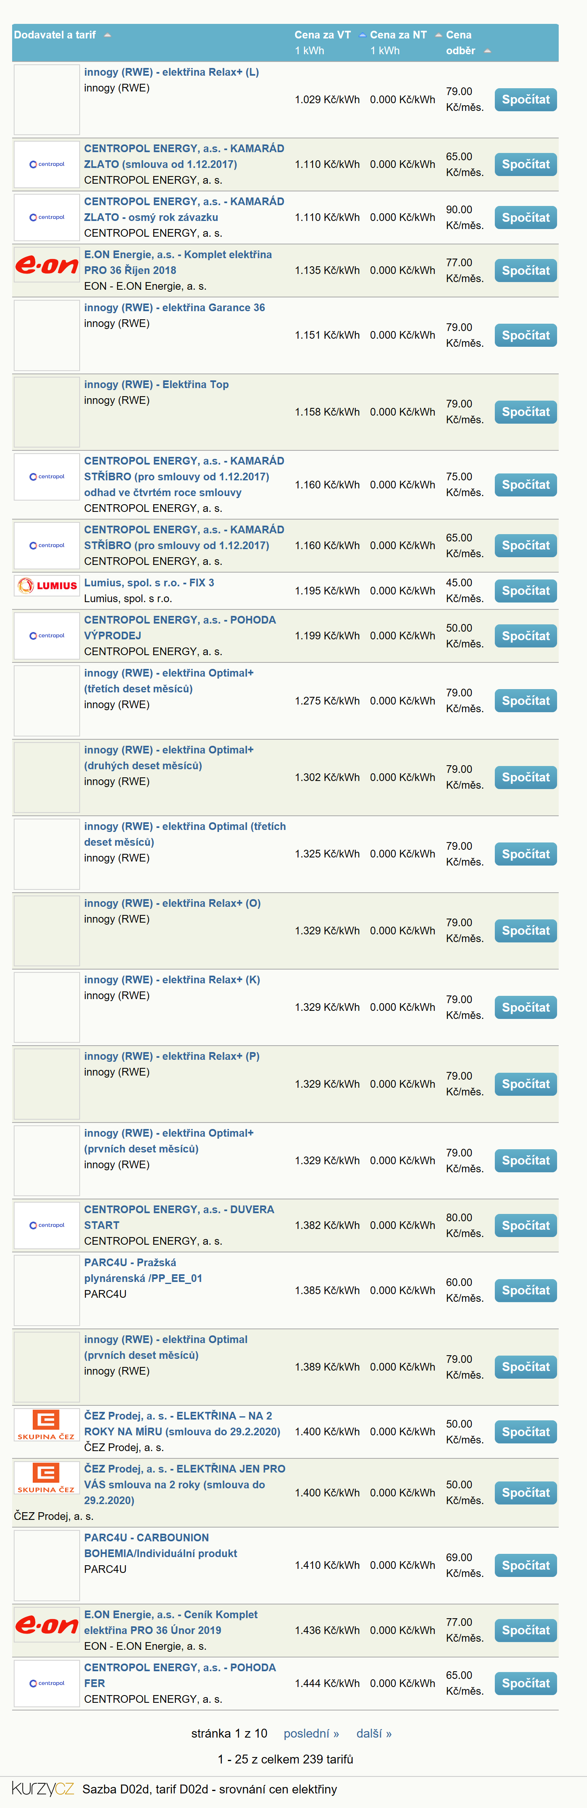Click Spočítat for innogy Relax+ (L)
The width and height of the screenshot is (587, 1808).
click(x=525, y=100)
